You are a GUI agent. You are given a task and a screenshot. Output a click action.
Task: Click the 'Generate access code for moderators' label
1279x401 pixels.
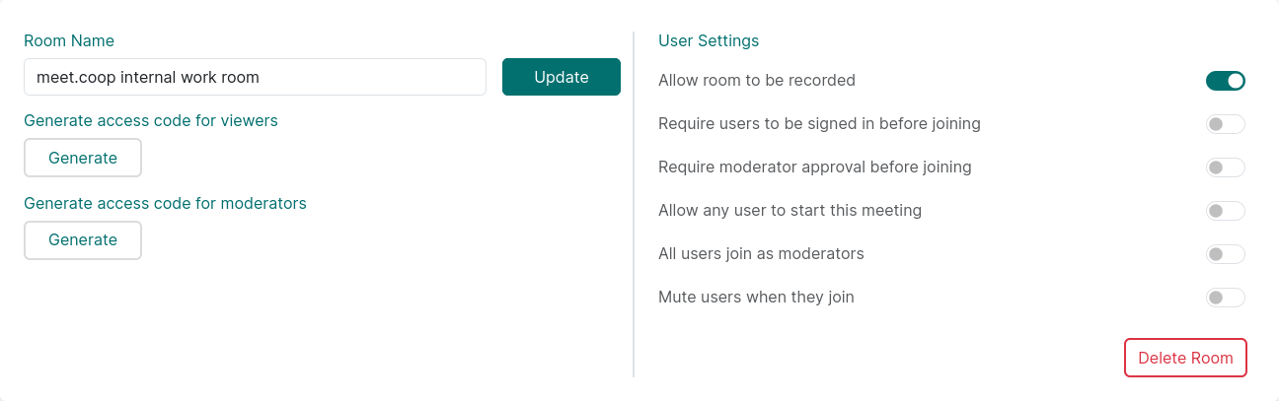[x=165, y=204]
